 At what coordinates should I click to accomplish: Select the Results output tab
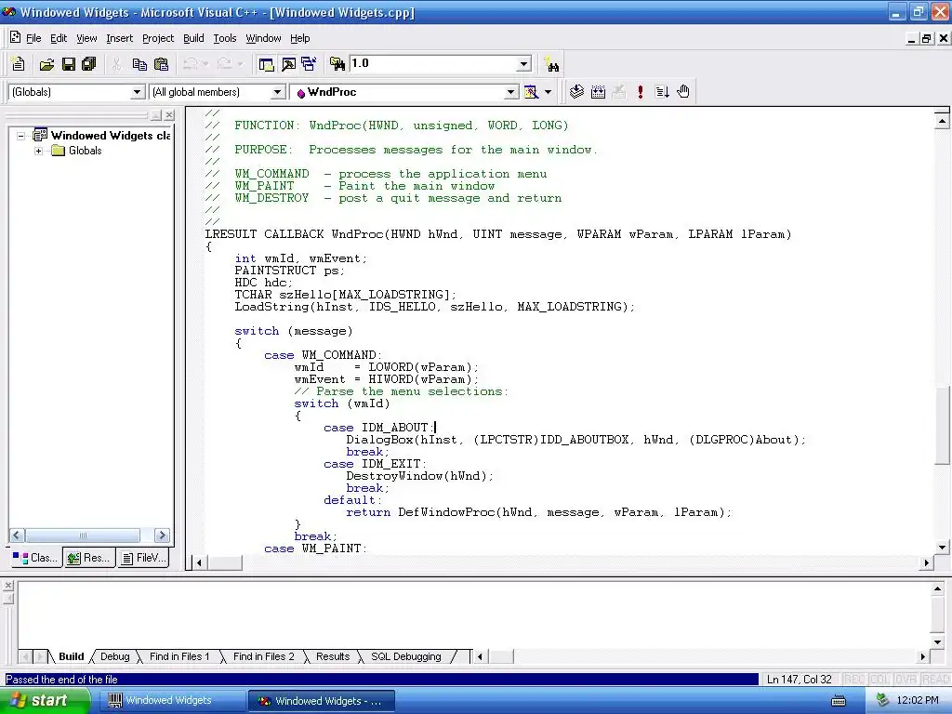pyautogui.click(x=333, y=656)
